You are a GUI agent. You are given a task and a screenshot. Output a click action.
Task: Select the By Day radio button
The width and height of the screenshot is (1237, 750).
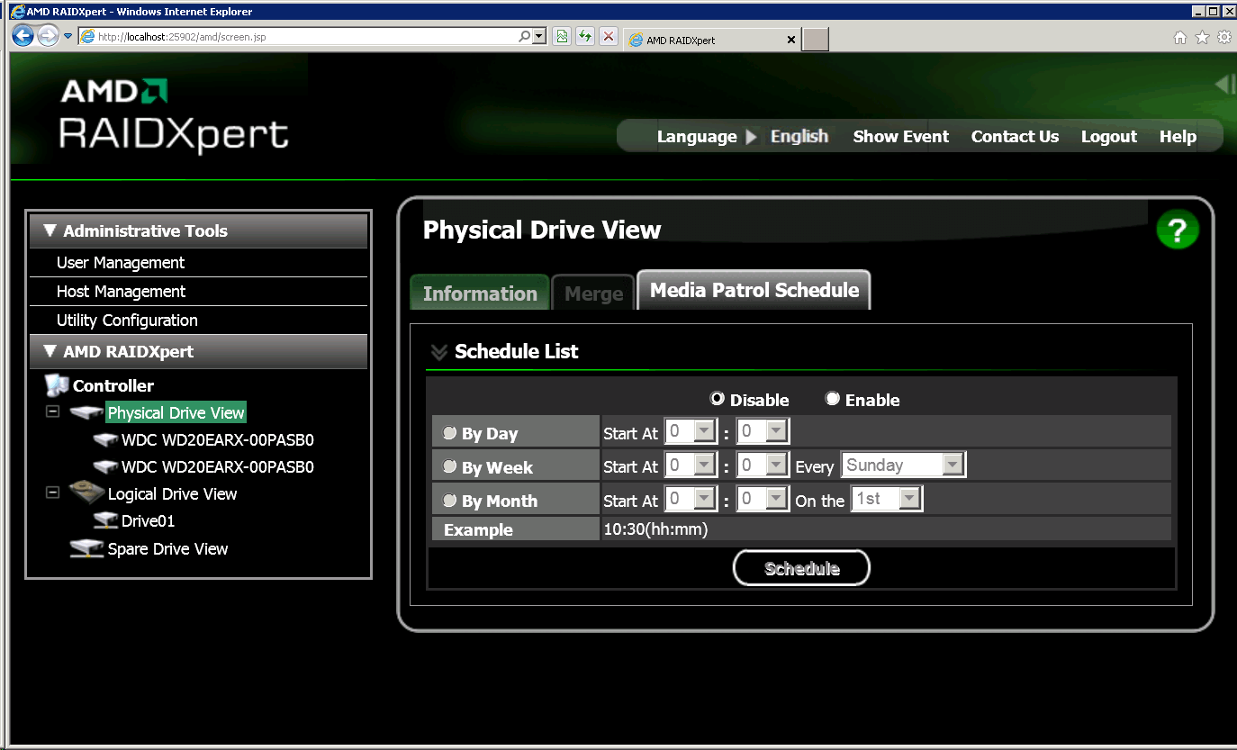[450, 433]
